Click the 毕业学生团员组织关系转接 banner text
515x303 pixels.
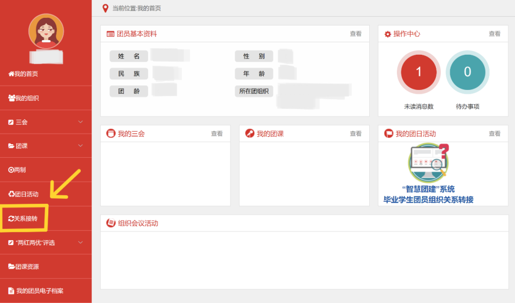pos(428,199)
